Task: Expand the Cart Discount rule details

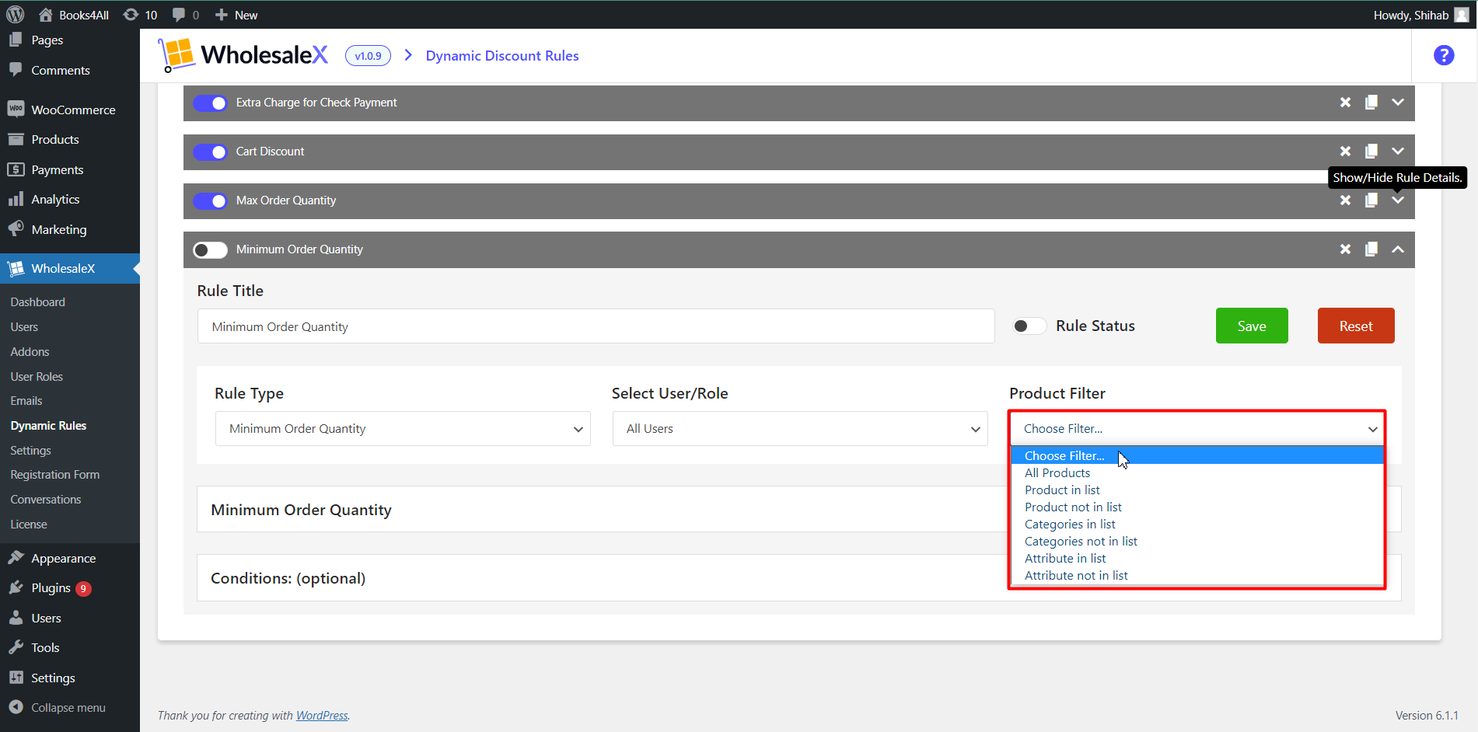Action: 1398,152
